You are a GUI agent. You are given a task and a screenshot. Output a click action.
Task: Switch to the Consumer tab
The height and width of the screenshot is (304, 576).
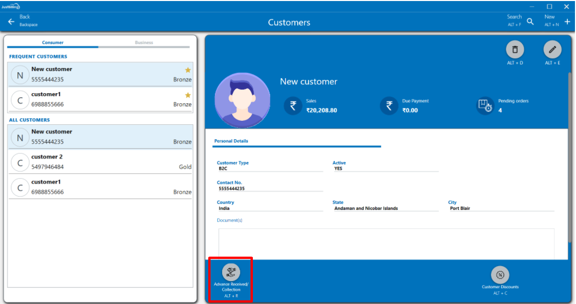[x=53, y=42]
